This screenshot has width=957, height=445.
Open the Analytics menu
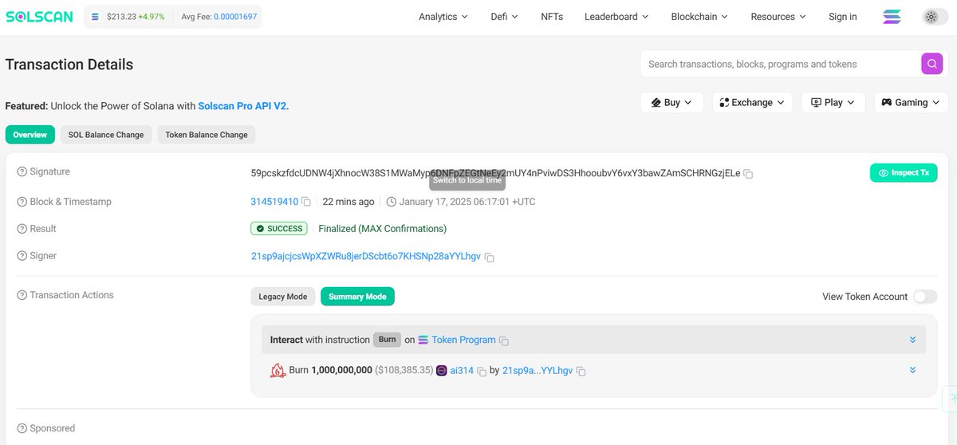point(443,17)
